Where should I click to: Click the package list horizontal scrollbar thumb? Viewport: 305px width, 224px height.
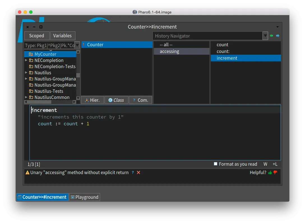(x=39, y=102)
